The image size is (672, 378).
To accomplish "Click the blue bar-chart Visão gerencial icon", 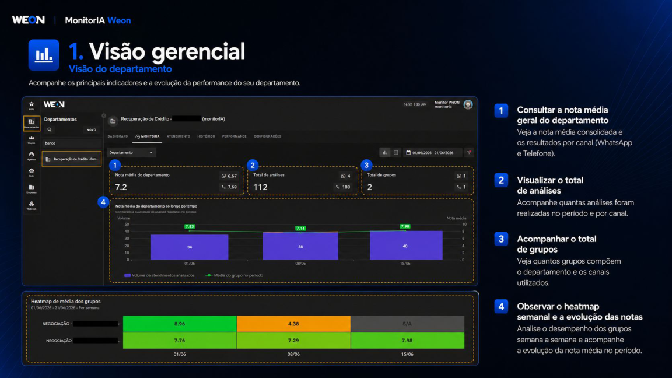I will tap(44, 55).
